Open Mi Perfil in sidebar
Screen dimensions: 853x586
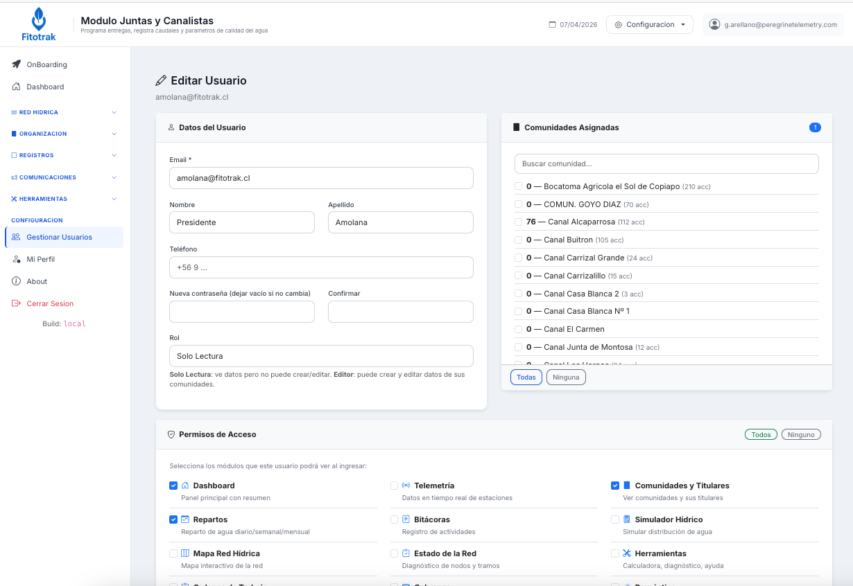[x=64, y=259]
